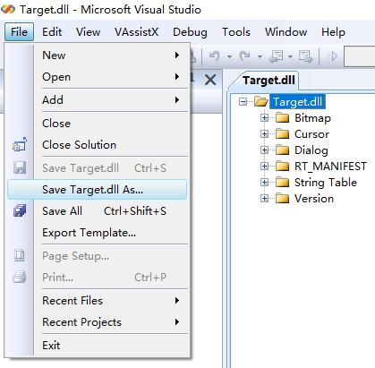Click the String Table folder icon

pyautogui.click(x=282, y=182)
